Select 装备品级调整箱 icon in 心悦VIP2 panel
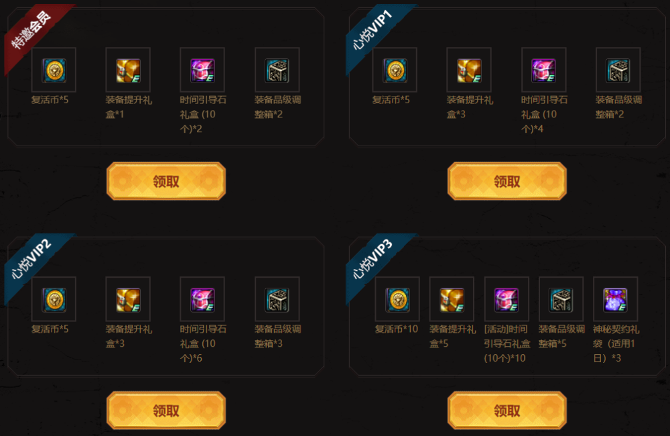The height and width of the screenshot is (436, 670). (277, 300)
